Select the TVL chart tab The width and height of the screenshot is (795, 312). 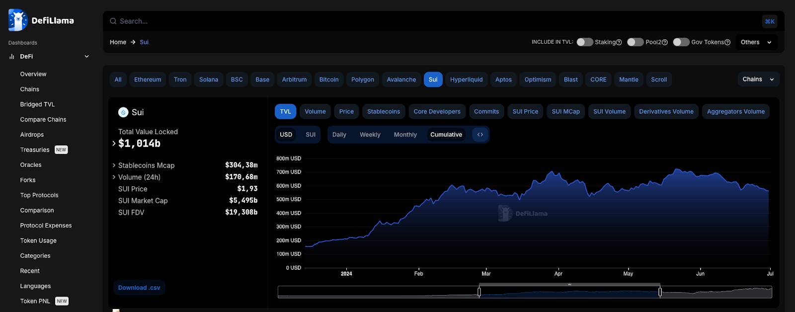point(286,112)
